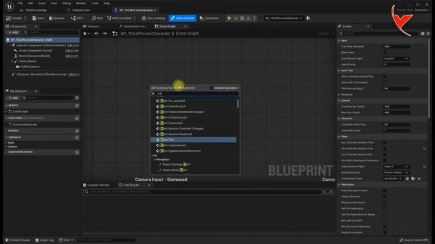Toggle Block Input checkbox
This screenshot has width=435, height=244.
pyautogui.click(x=385, y=53)
